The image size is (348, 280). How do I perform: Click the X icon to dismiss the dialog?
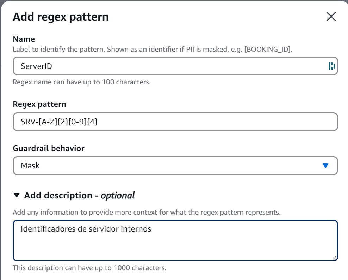point(330,17)
